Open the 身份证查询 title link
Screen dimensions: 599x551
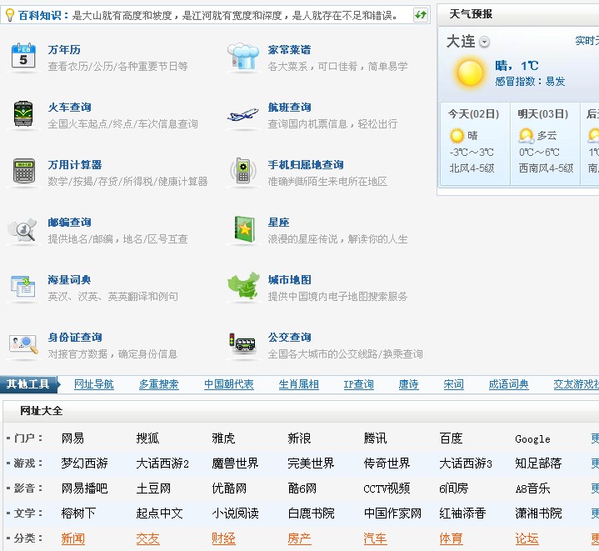(x=75, y=337)
